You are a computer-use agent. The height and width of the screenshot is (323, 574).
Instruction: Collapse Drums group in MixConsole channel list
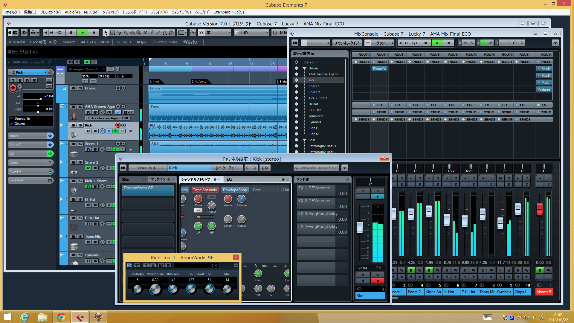coord(304,68)
